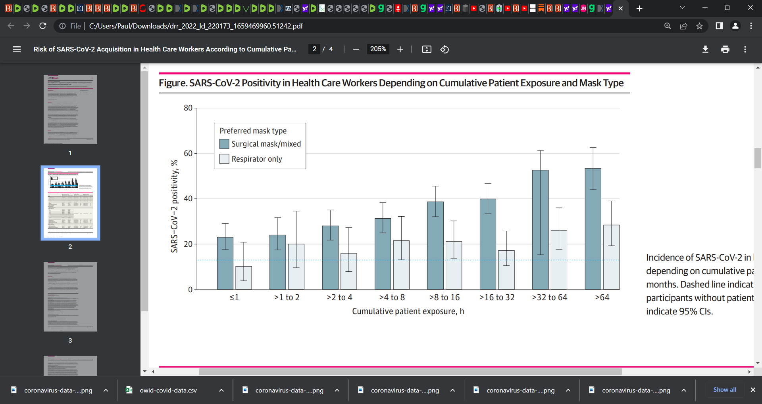Image resolution: width=762 pixels, height=404 pixels.
Task: Go back to previous page
Action: 11,26
